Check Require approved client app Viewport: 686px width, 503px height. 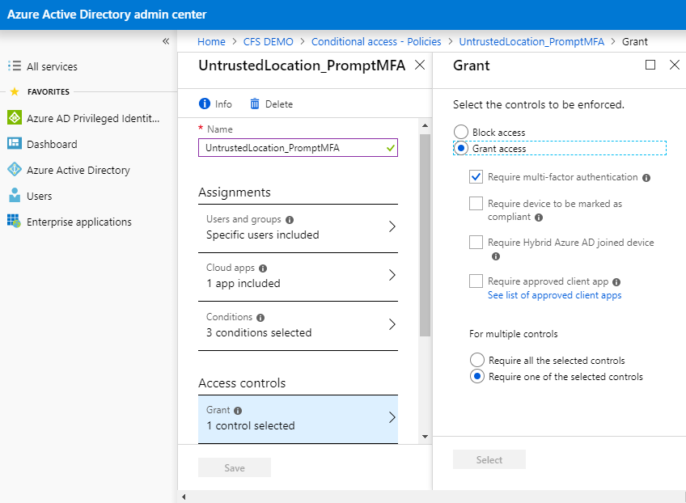(476, 281)
